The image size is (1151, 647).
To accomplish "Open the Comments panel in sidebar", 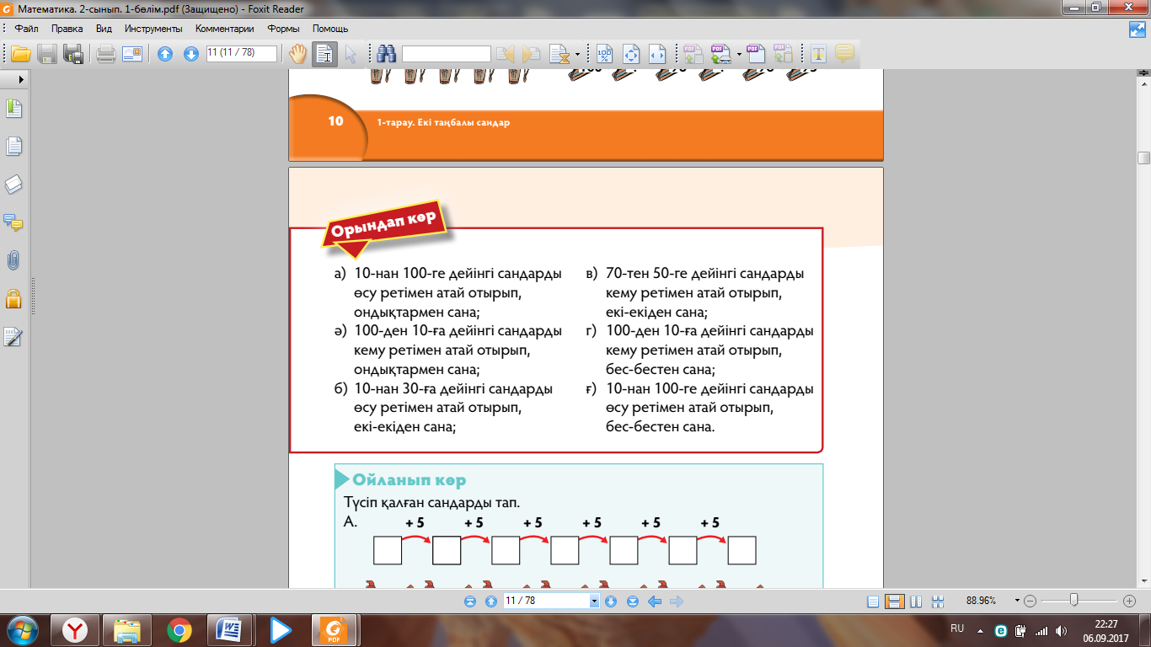I will pos(13,222).
